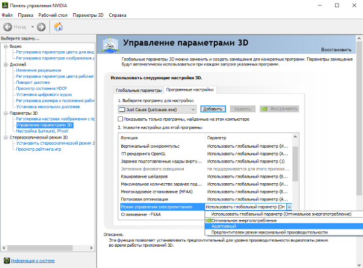Open the Back button history dropdown arrow
This screenshot has width=363, height=268.
[x=32, y=27]
